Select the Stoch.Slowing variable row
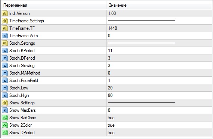The width and height of the screenshot is (213, 139). click(106, 66)
